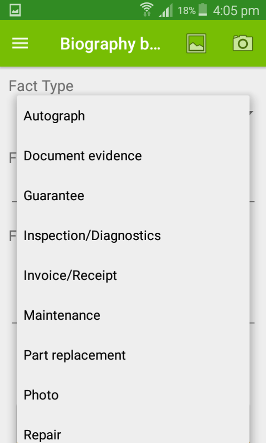Tap the Wi-Fi status icon

point(147,9)
